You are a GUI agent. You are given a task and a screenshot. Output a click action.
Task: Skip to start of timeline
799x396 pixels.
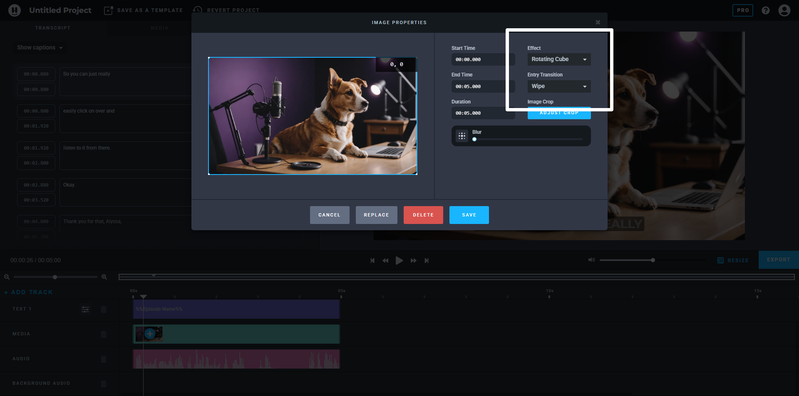pos(372,261)
